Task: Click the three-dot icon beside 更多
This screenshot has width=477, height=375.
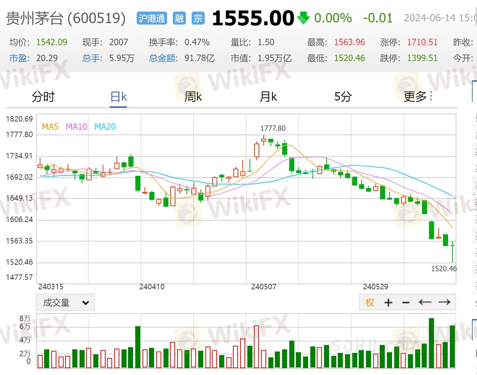Action: (431, 96)
